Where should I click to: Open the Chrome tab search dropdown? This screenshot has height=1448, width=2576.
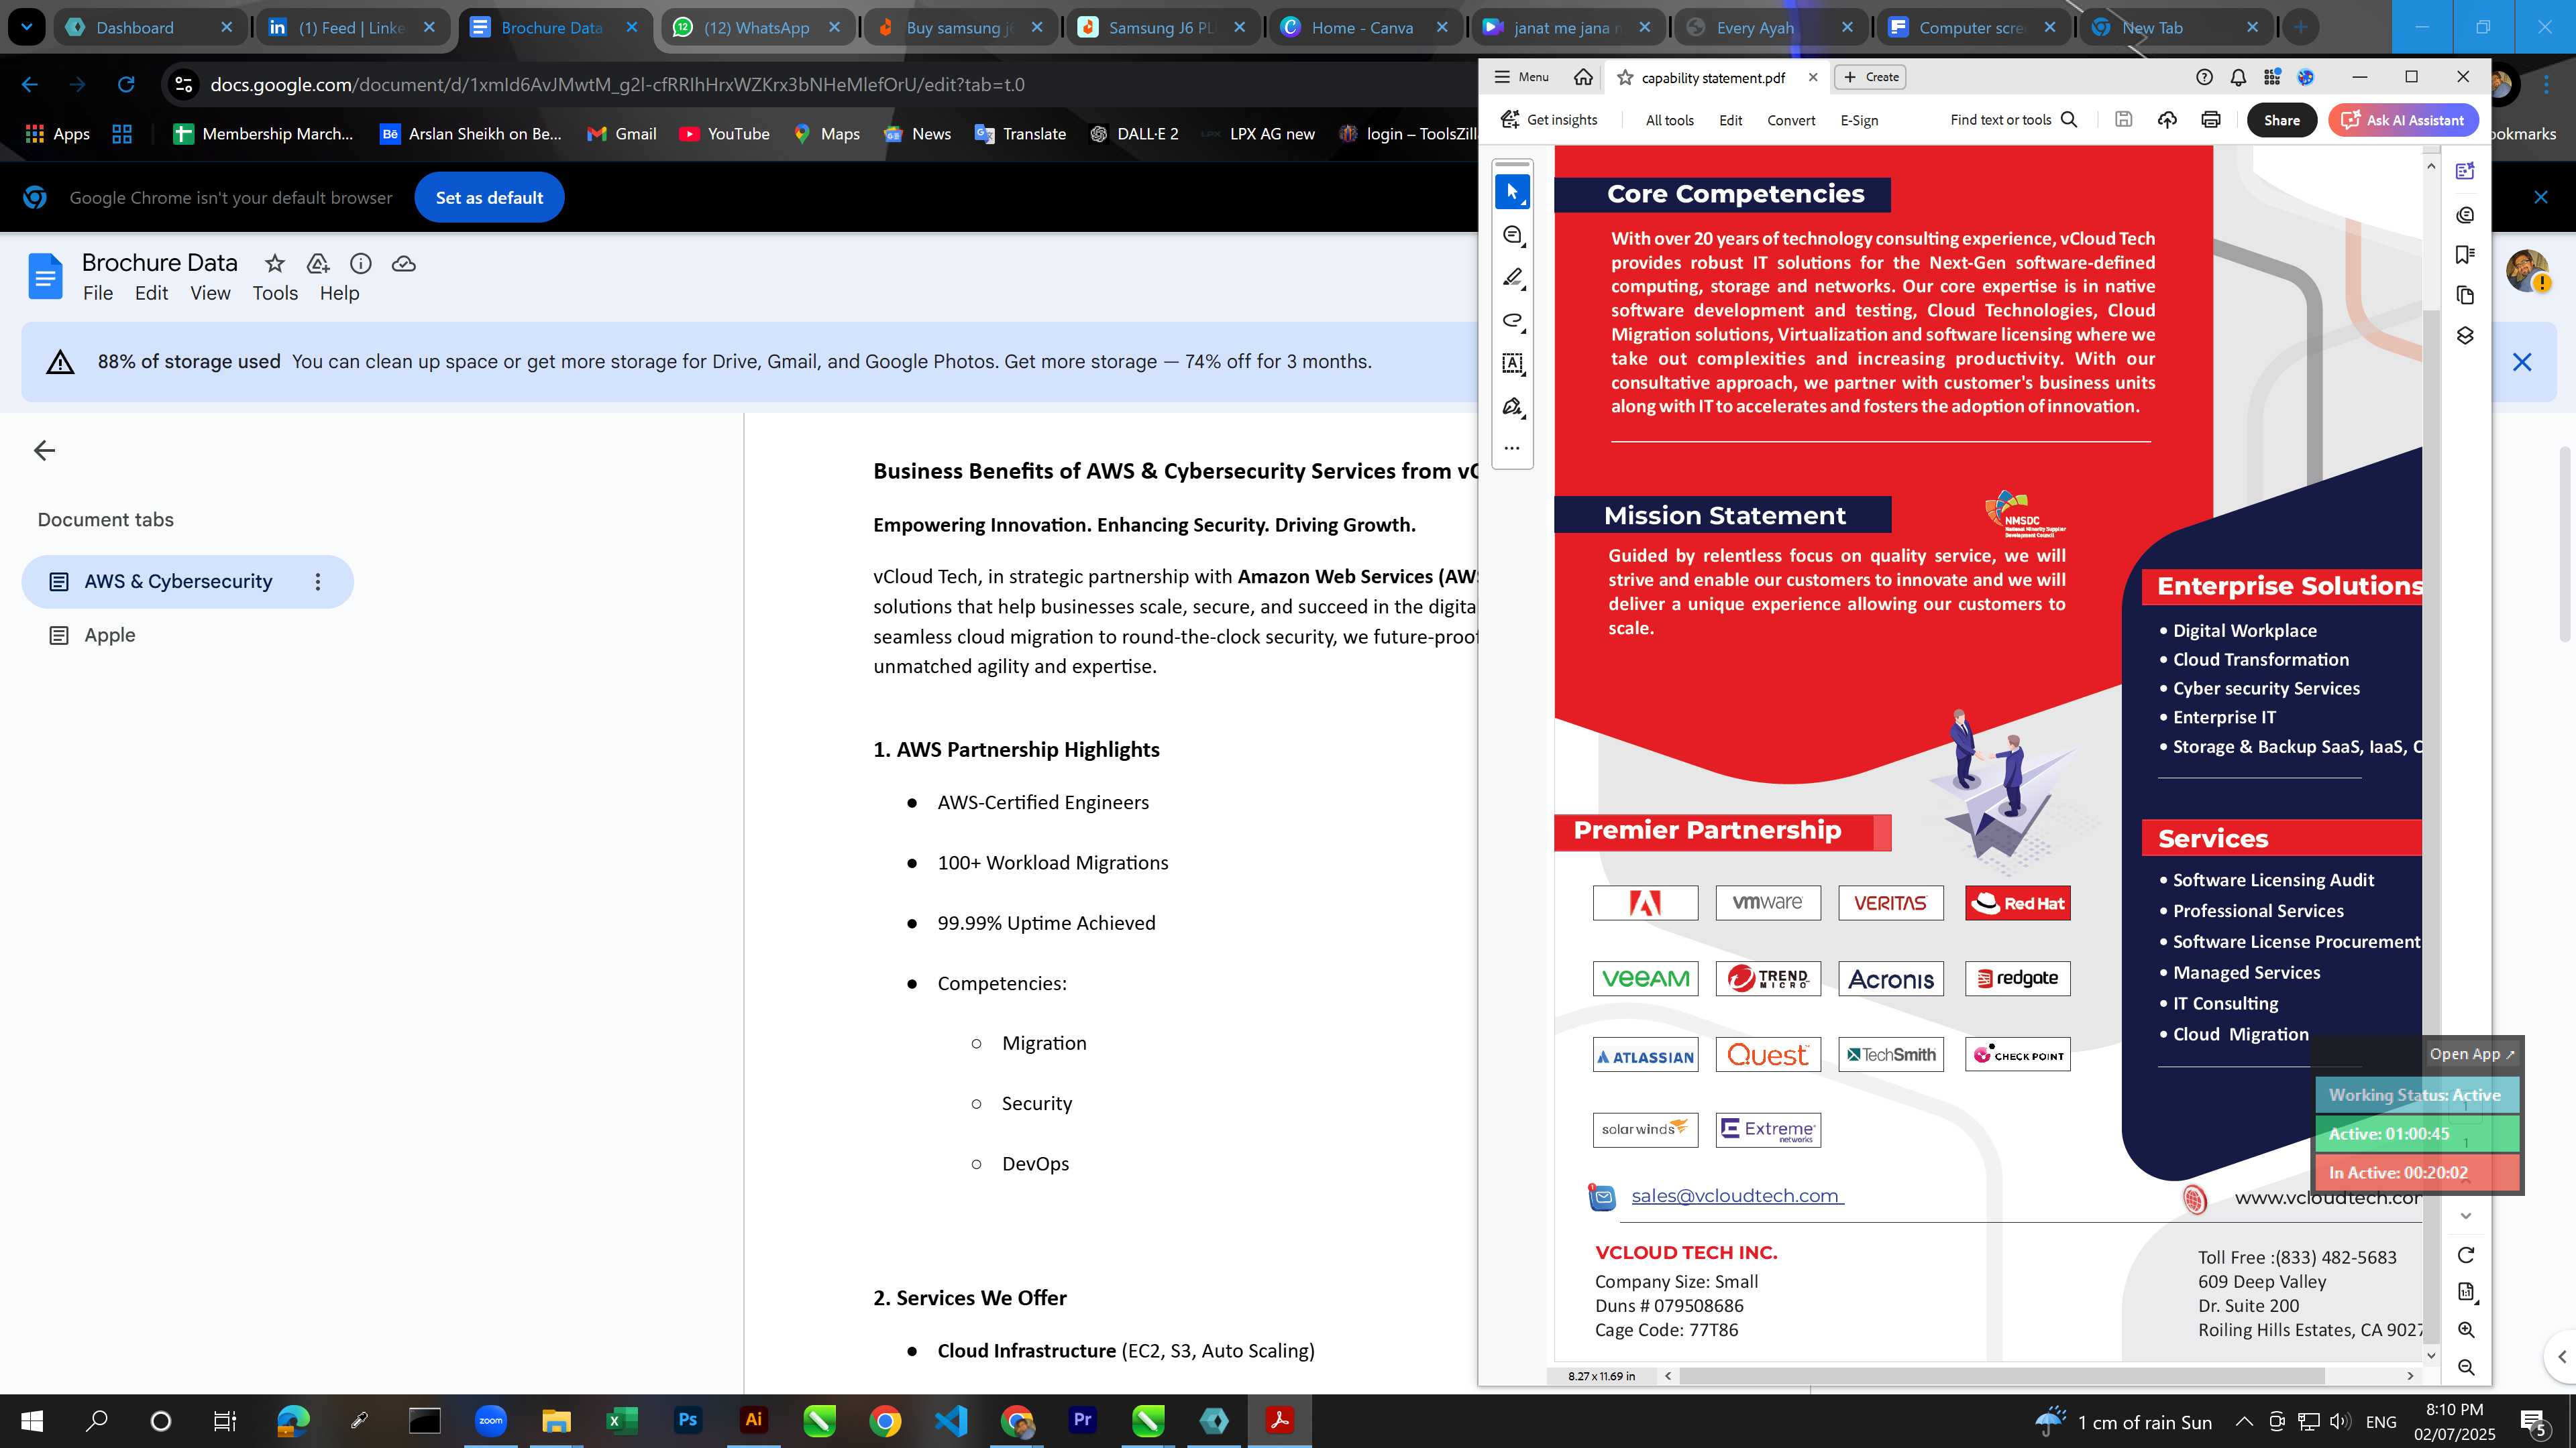[27, 28]
